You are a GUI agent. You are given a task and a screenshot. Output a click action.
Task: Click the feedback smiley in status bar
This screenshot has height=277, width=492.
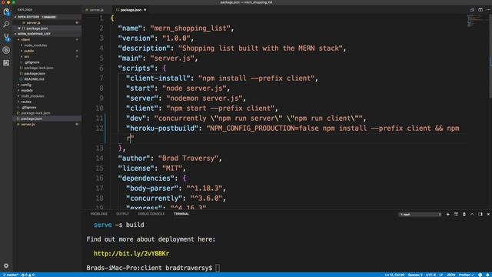[x=480, y=275]
